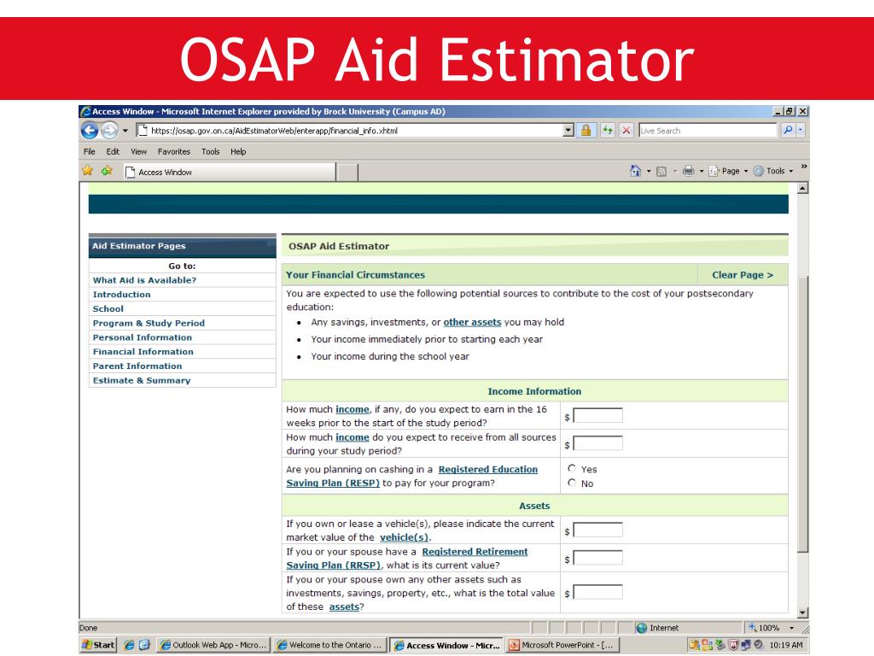This screenshot has height=656, width=874.
Task: Click the browser Forward arrow button
Action: [x=109, y=130]
